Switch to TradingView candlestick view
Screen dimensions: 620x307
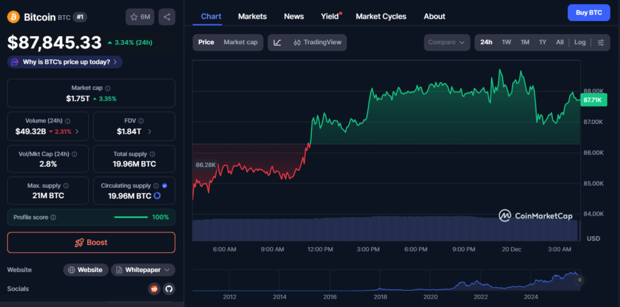[317, 42]
